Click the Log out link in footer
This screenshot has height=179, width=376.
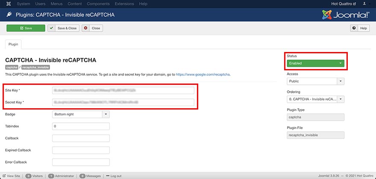click(116, 176)
